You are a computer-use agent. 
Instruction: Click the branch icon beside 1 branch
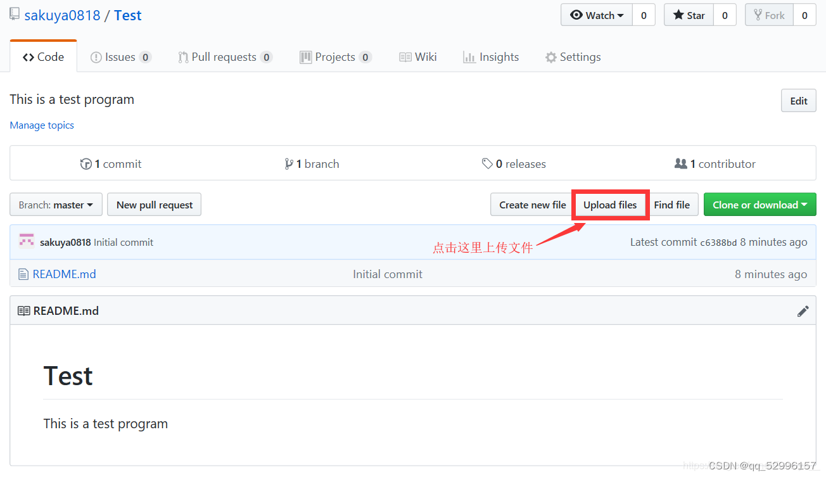point(289,164)
